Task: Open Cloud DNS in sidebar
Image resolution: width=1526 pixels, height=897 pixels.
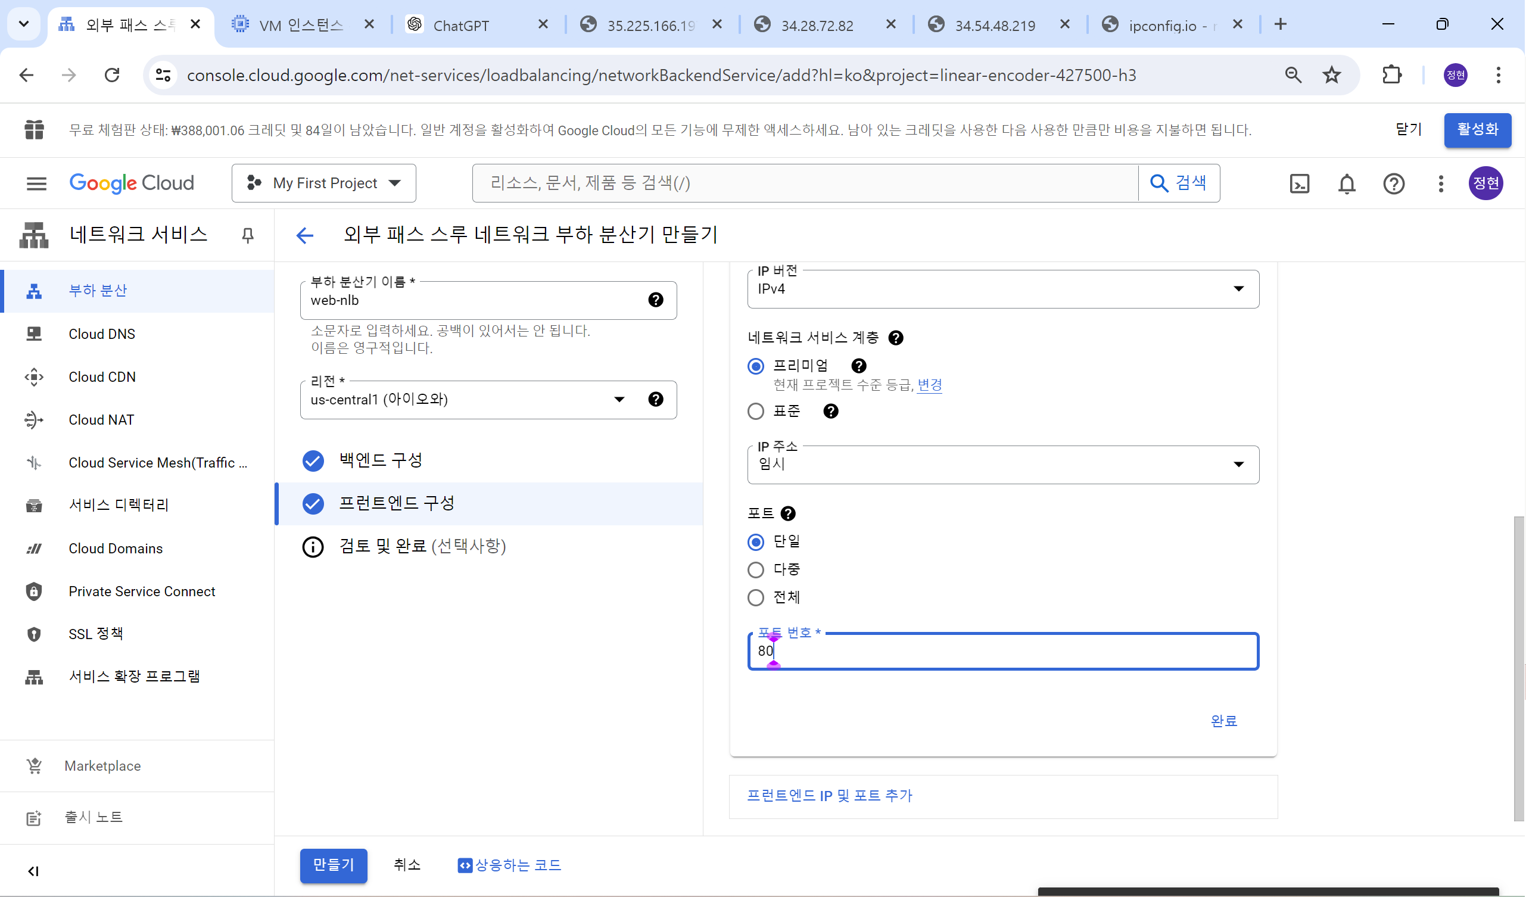Action: point(102,334)
